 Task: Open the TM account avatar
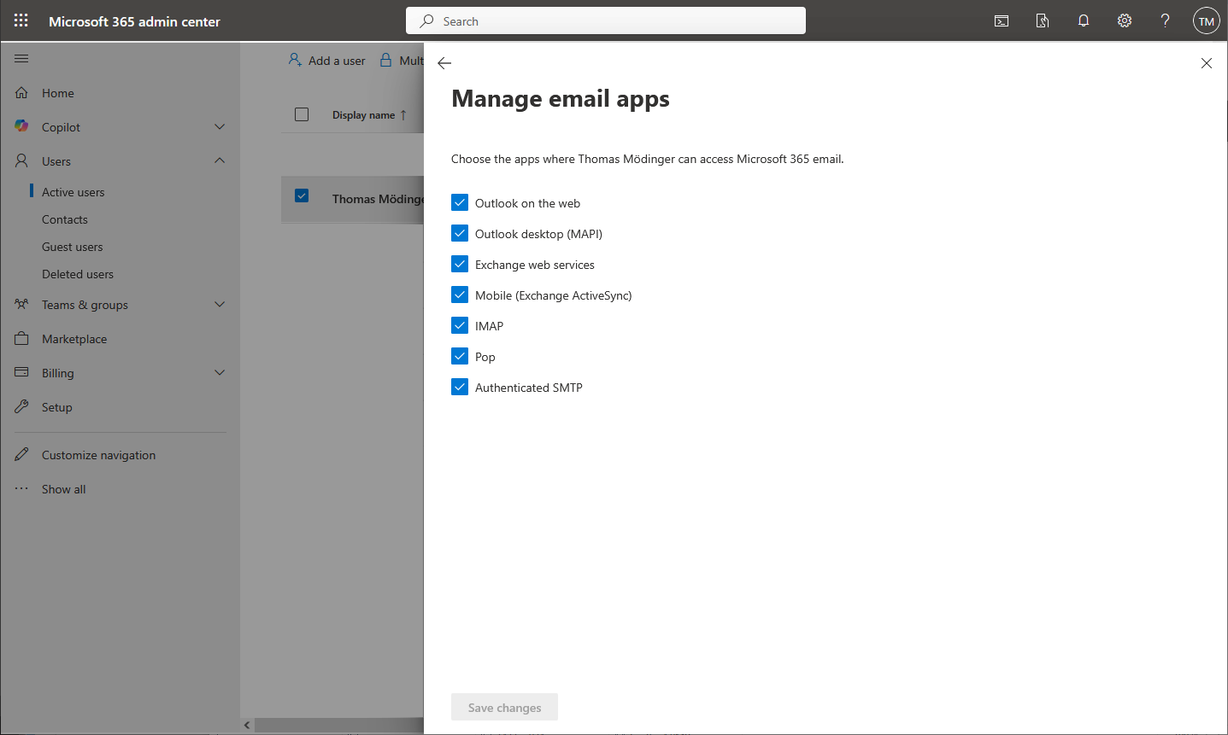pos(1206,21)
